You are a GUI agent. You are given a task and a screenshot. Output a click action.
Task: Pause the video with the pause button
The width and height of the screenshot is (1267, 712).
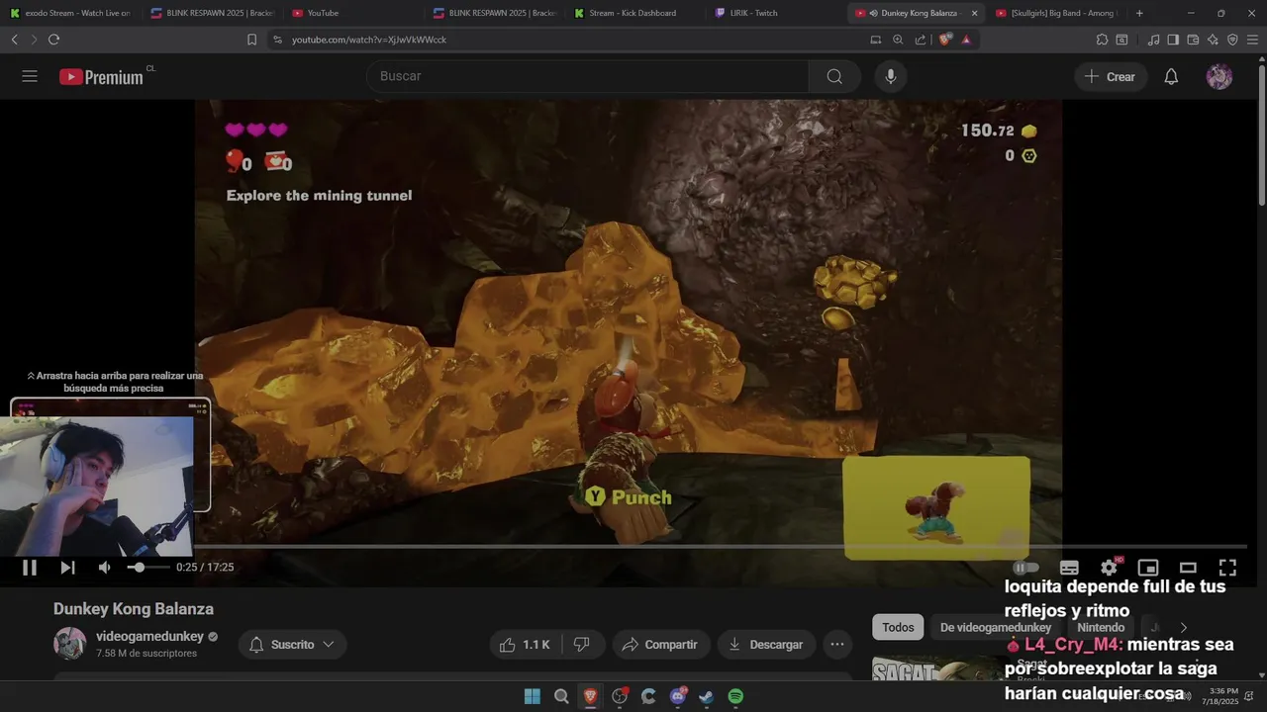tap(30, 568)
